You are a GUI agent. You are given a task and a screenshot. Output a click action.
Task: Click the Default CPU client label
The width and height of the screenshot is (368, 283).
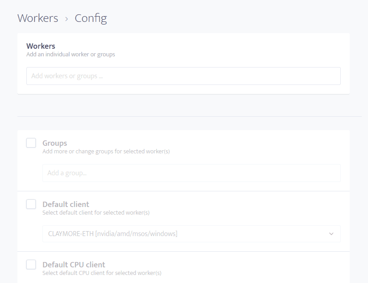tap(74, 265)
